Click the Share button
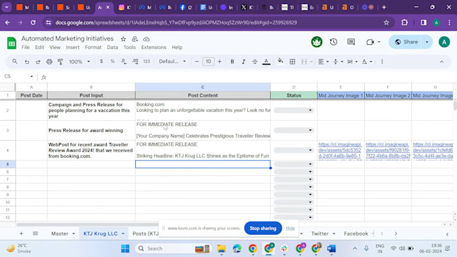The height and width of the screenshot is (257, 457). coord(407,42)
